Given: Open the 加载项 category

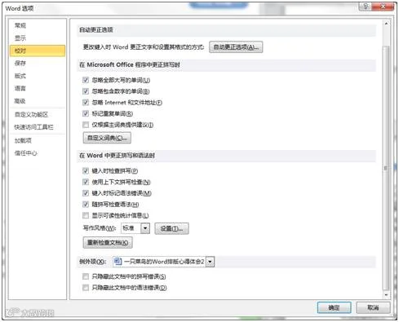Looking at the screenshot, I should (23, 140).
